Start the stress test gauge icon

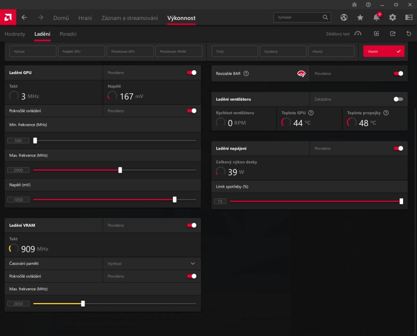pos(358,33)
